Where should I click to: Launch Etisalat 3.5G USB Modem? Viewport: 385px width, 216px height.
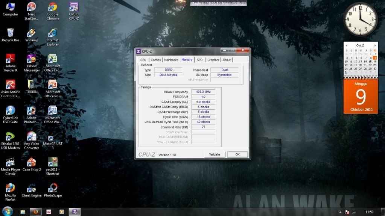tap(10, 141)
